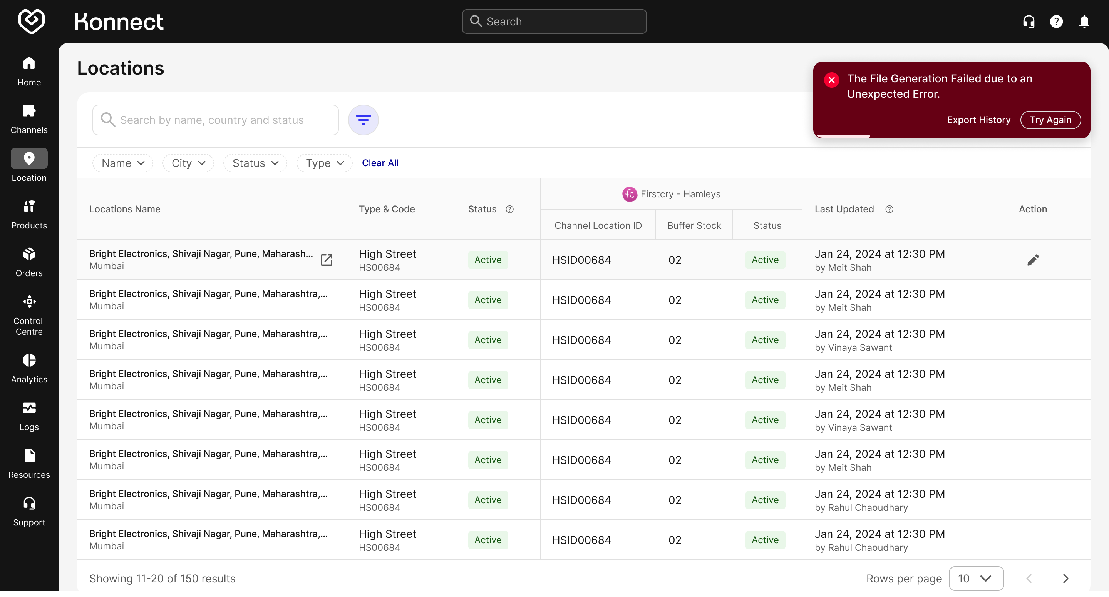
Task: Click Last Updated info icon
Action: click(890, 209)
